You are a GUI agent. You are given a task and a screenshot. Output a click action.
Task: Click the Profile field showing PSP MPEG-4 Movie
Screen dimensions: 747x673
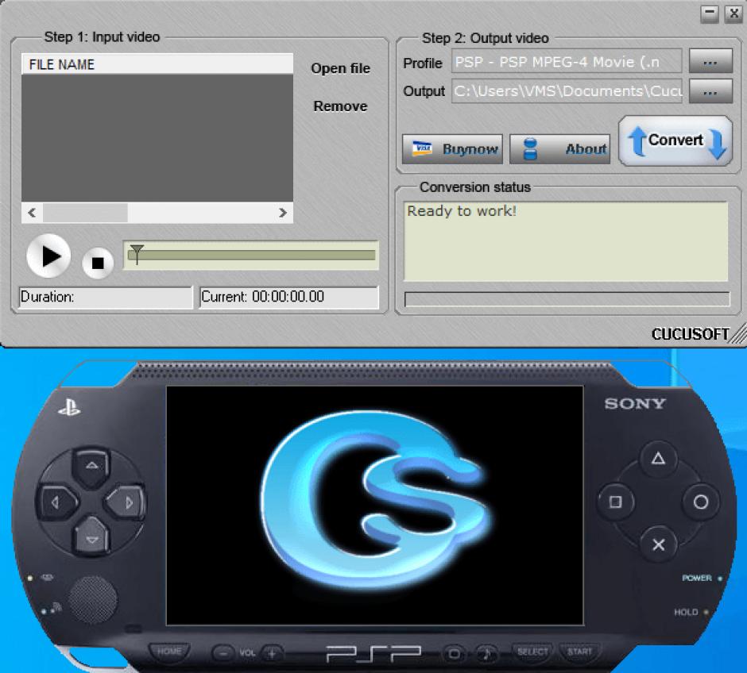coord(567,61)
